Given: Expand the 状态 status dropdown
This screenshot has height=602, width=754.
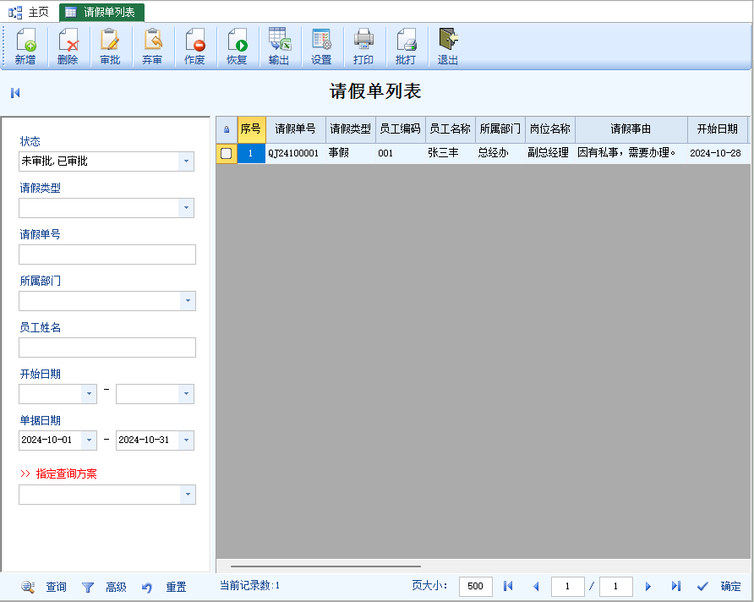Looking at the screenshot, I should (186, 161).
